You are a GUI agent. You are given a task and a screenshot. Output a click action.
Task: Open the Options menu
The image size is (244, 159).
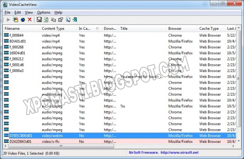click(44, 12)
